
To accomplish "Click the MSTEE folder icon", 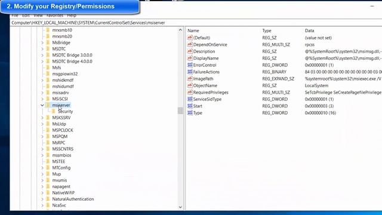I will coord(48,161).
